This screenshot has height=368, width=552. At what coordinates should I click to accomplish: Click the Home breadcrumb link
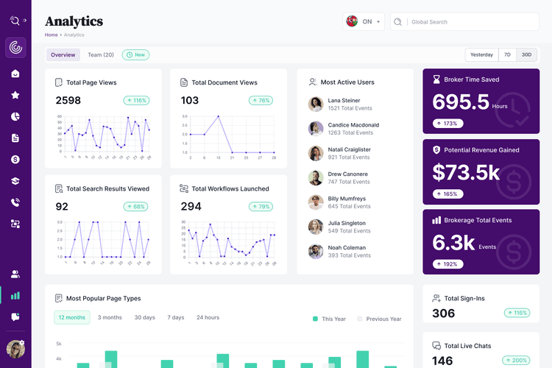coord(51,35)
